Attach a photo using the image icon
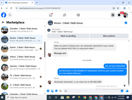The image size is (132, 100). [52, 91]
